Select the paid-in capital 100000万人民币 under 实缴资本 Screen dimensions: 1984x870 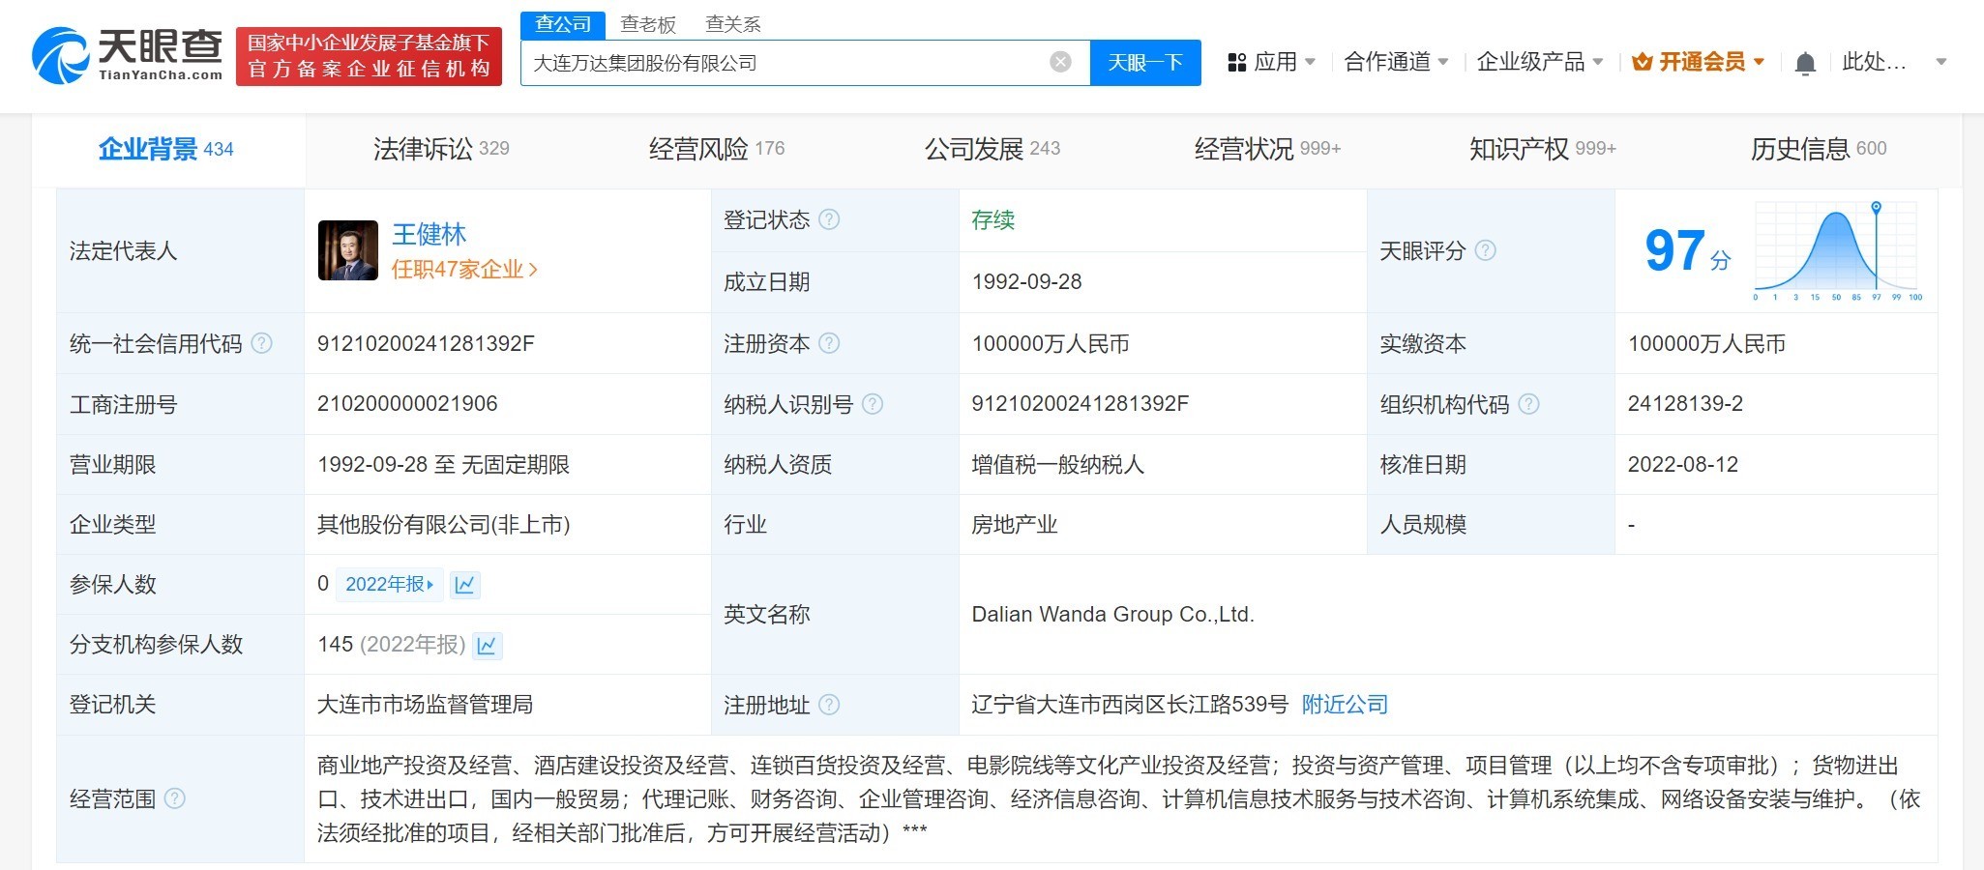[x=1706, y=344]
